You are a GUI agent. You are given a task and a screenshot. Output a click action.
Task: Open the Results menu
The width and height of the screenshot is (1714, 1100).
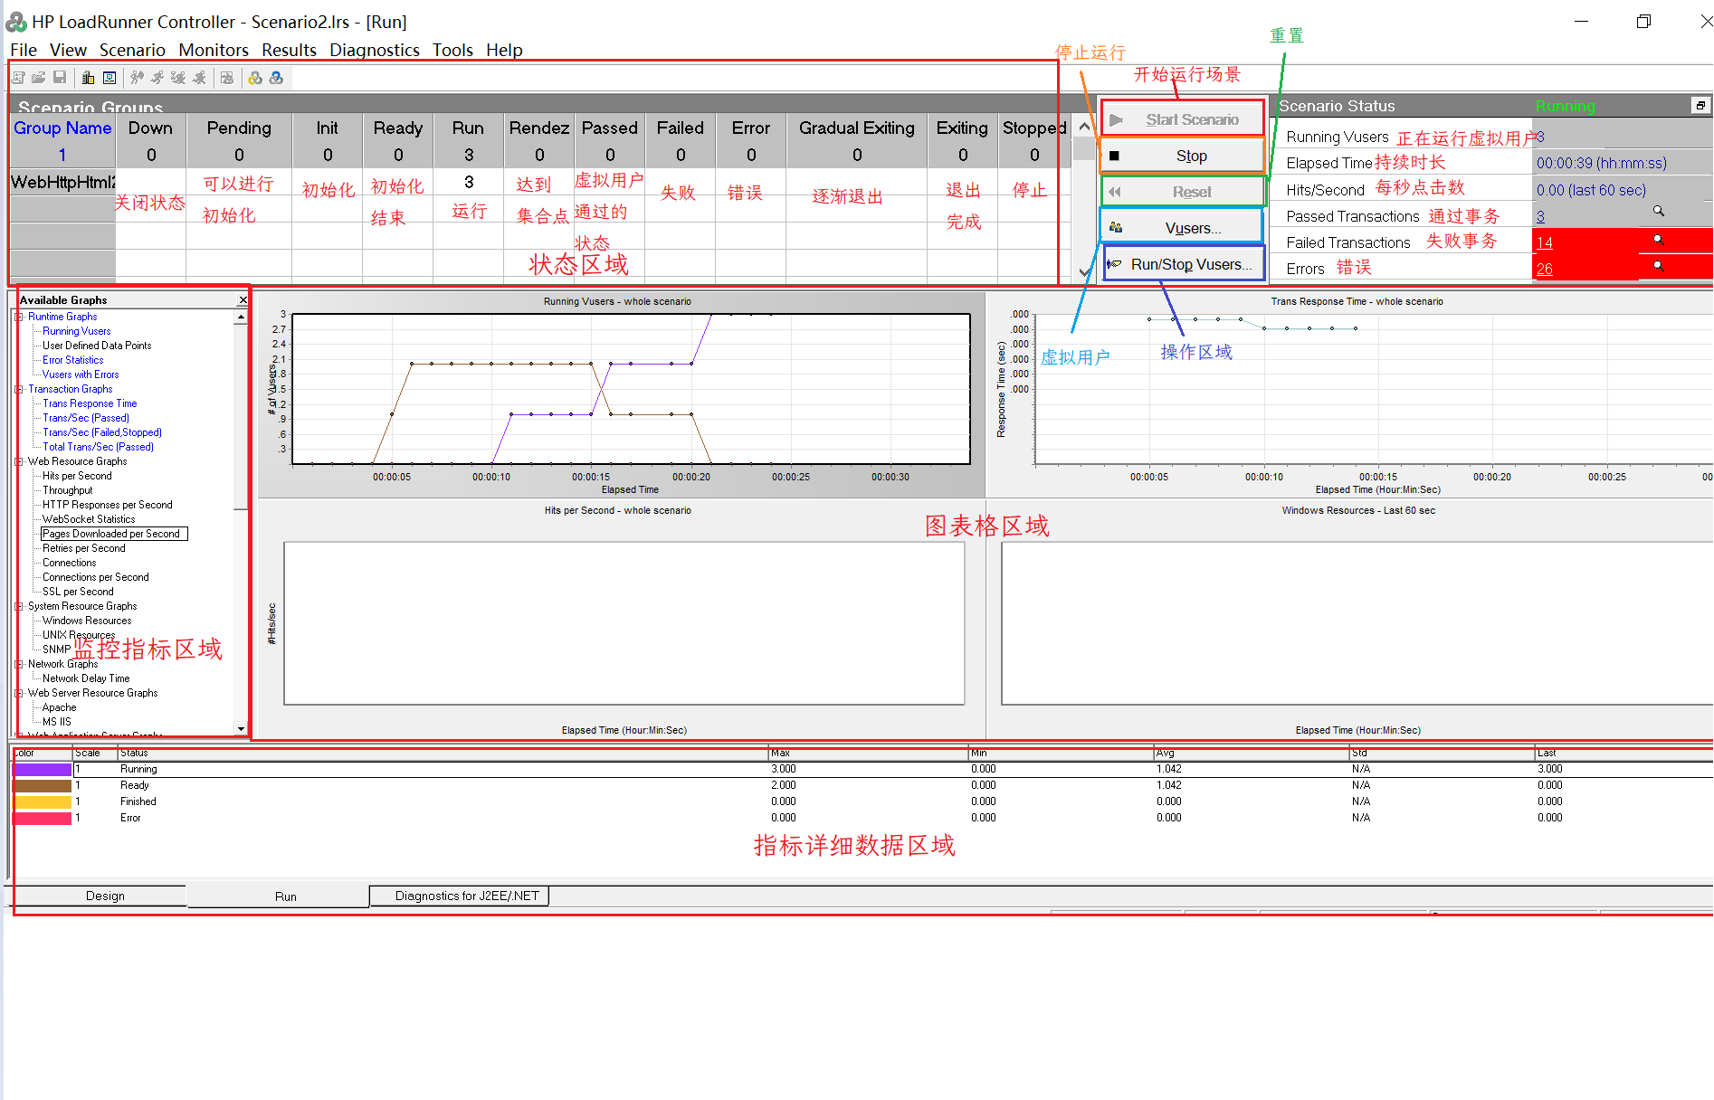coord(289,50)
